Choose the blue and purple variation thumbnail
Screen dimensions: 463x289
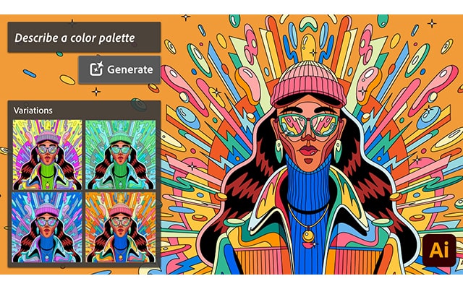click(x=47, y=228)
